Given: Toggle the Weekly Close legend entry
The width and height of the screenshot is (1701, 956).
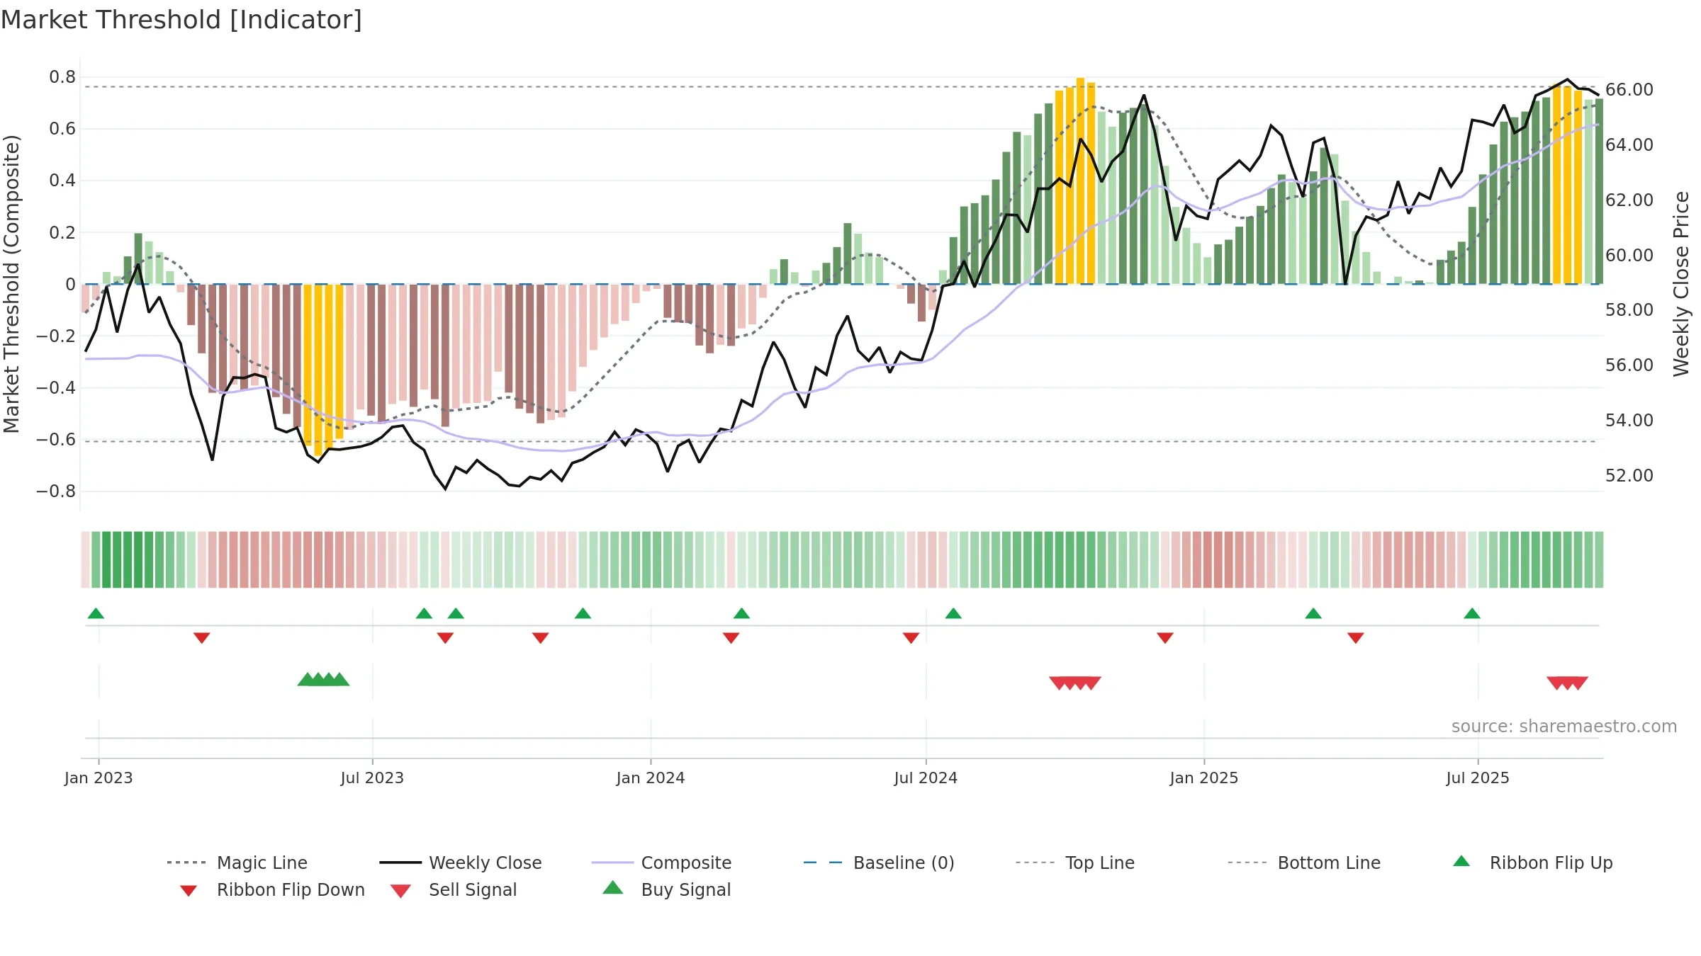Looking at the screenshot, I should (x=461, y=863).
